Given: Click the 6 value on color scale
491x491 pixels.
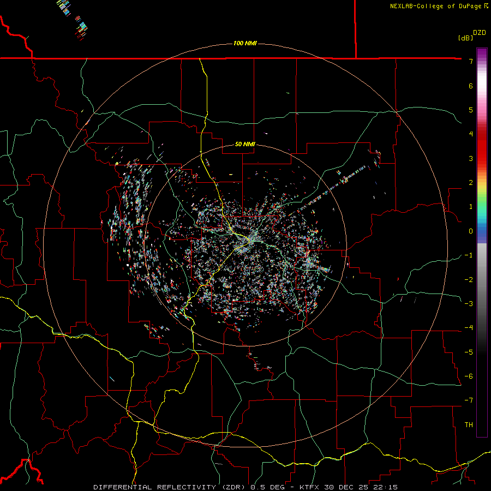Looking at the screenshot, I should pyautogui.click(x=471, y=86).
